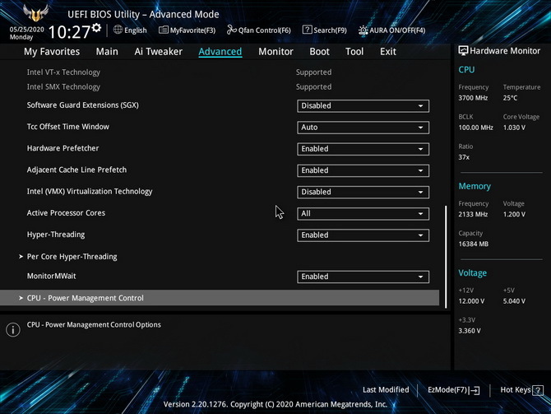551x414 pixels.
Task: Click CPU - Power Management Control Options description
Action: coord(94,324)
